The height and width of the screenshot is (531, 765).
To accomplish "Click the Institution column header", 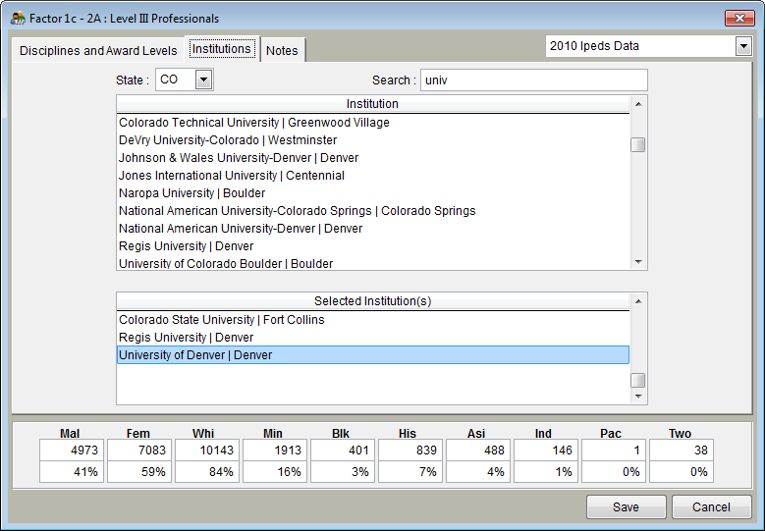I will [x=373, y=104].
